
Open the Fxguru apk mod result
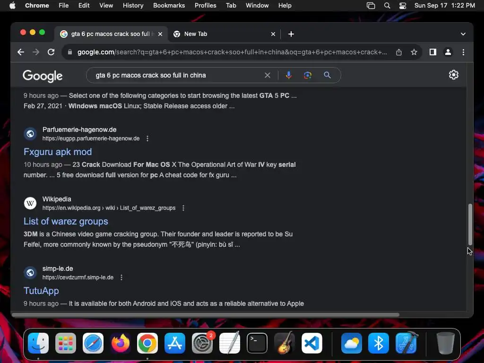coord(58,152)
